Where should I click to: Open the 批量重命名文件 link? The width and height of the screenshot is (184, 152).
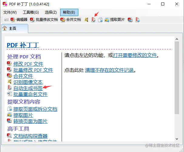pos(30,94)
